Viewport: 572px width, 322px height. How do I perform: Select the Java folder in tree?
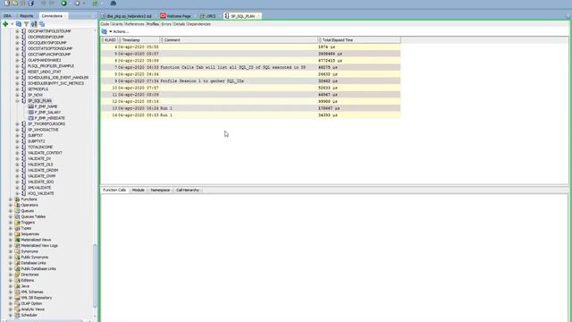tap(25, 286)
